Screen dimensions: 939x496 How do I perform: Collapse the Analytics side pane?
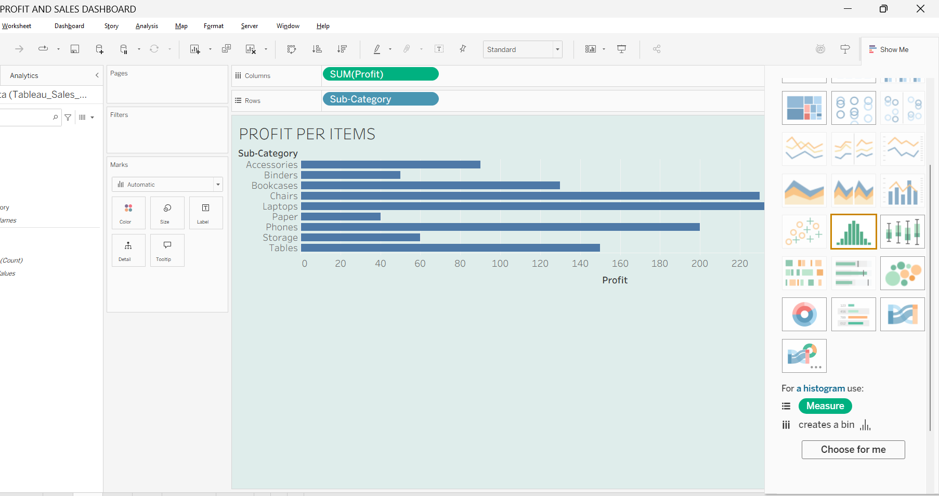(97, 75)
